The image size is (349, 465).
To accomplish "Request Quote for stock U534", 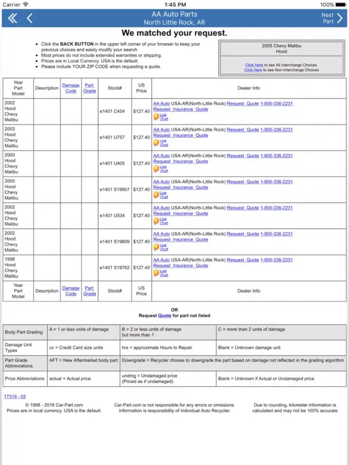I will click(x=243, y=208).
